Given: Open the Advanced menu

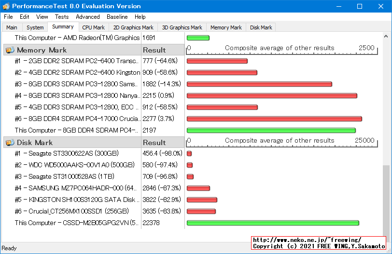Looking at the screenshot, I should [x=88, y=17].
